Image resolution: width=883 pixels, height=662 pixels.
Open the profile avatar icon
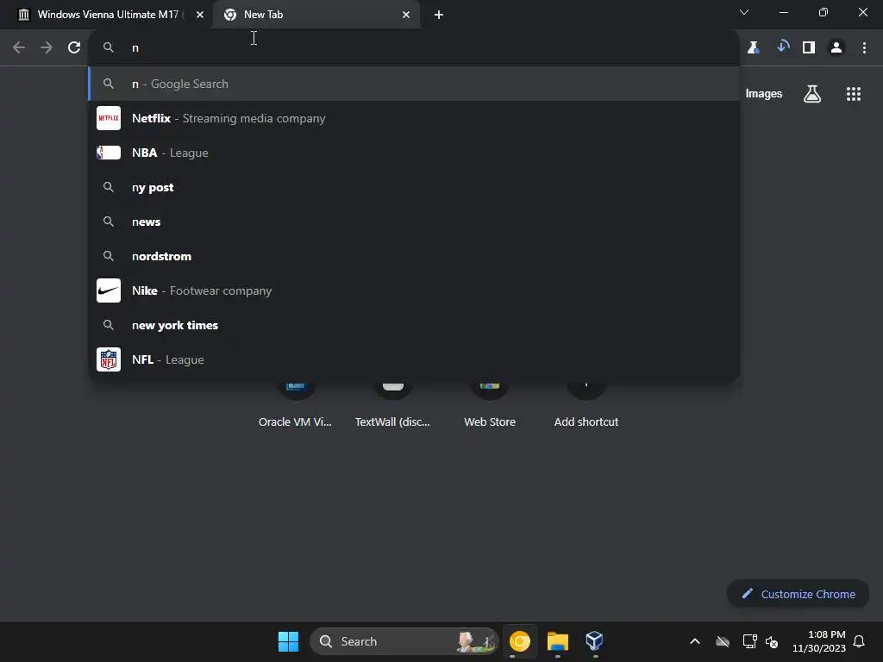click(x=836, y=48)
